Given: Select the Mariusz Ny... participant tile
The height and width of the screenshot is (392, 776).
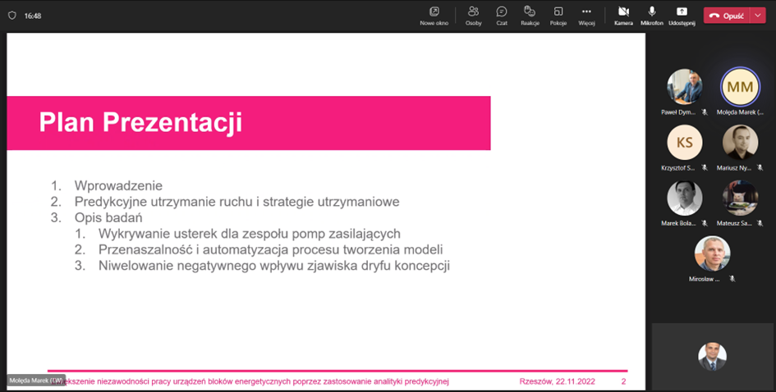Looking at the screenshot, I should pos(740,142).
